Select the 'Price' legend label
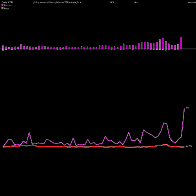 point(6,9)
